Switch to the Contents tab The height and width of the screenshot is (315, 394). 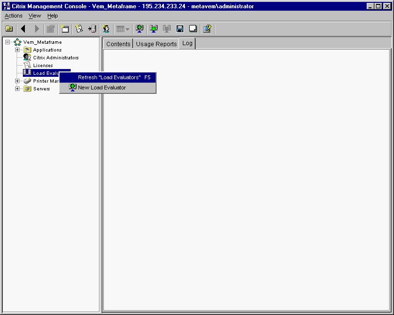118,44
